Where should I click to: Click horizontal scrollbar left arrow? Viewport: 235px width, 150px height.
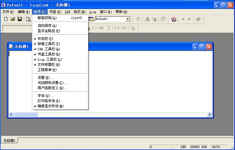[11, 115]
